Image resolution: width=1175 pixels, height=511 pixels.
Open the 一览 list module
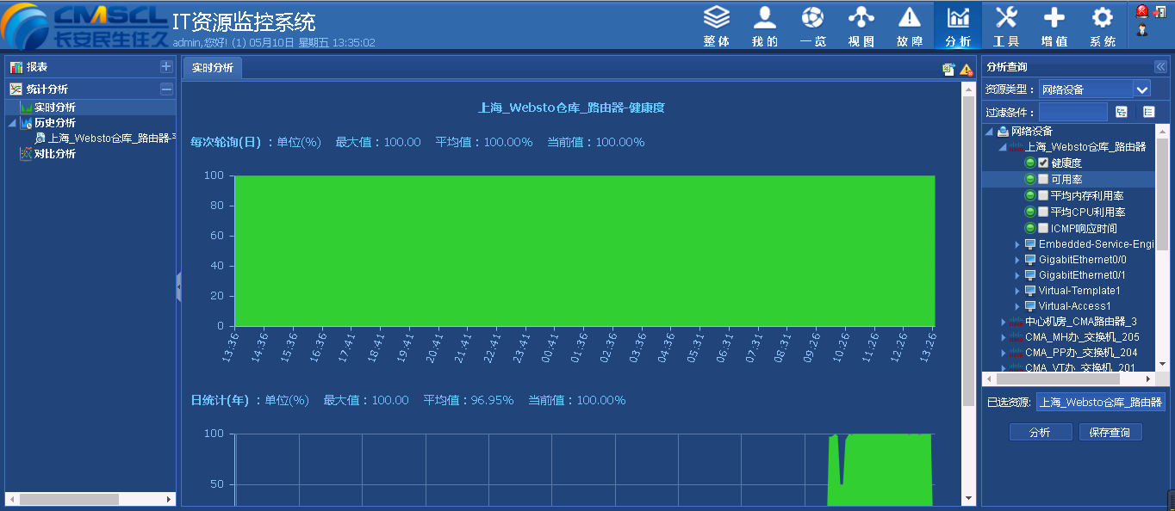[x=812, y=26]
